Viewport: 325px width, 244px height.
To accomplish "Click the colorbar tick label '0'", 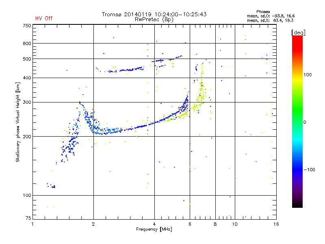I will point(305,122).
